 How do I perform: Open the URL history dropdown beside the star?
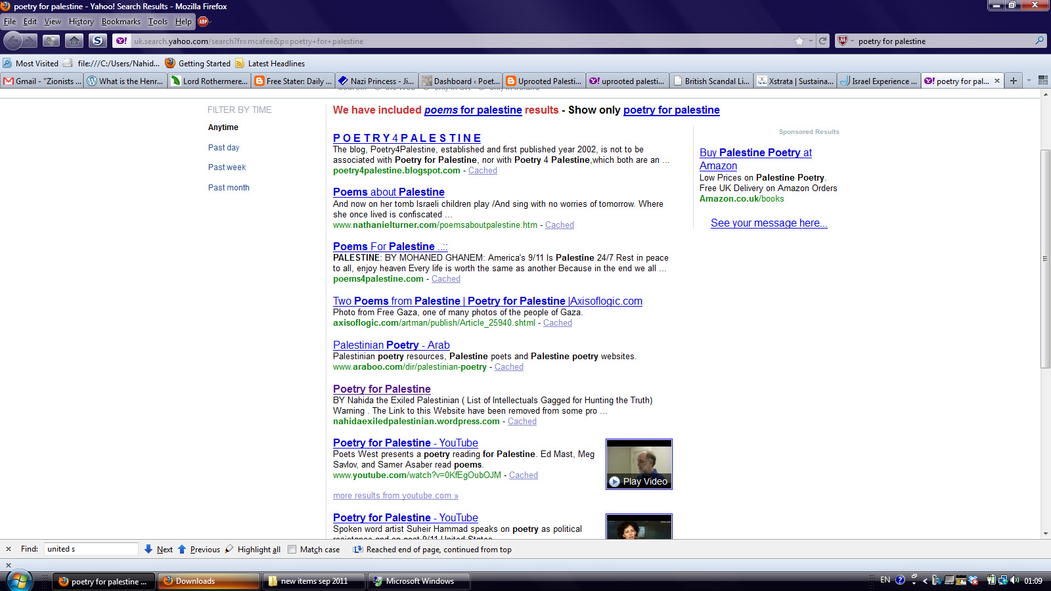click(811, 41)
